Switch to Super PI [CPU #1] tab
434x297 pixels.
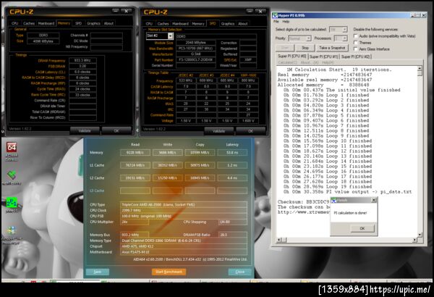point(323,57)
